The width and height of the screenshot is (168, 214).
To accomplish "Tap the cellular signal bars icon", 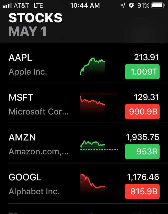I will click(7, 6).
